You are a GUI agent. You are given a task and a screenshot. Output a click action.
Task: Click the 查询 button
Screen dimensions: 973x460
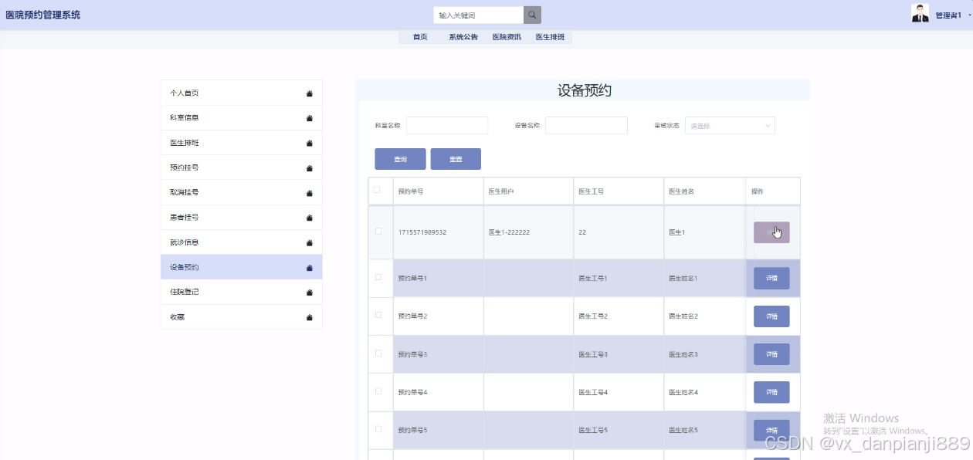pyautogui.click(x=400, y=159)
